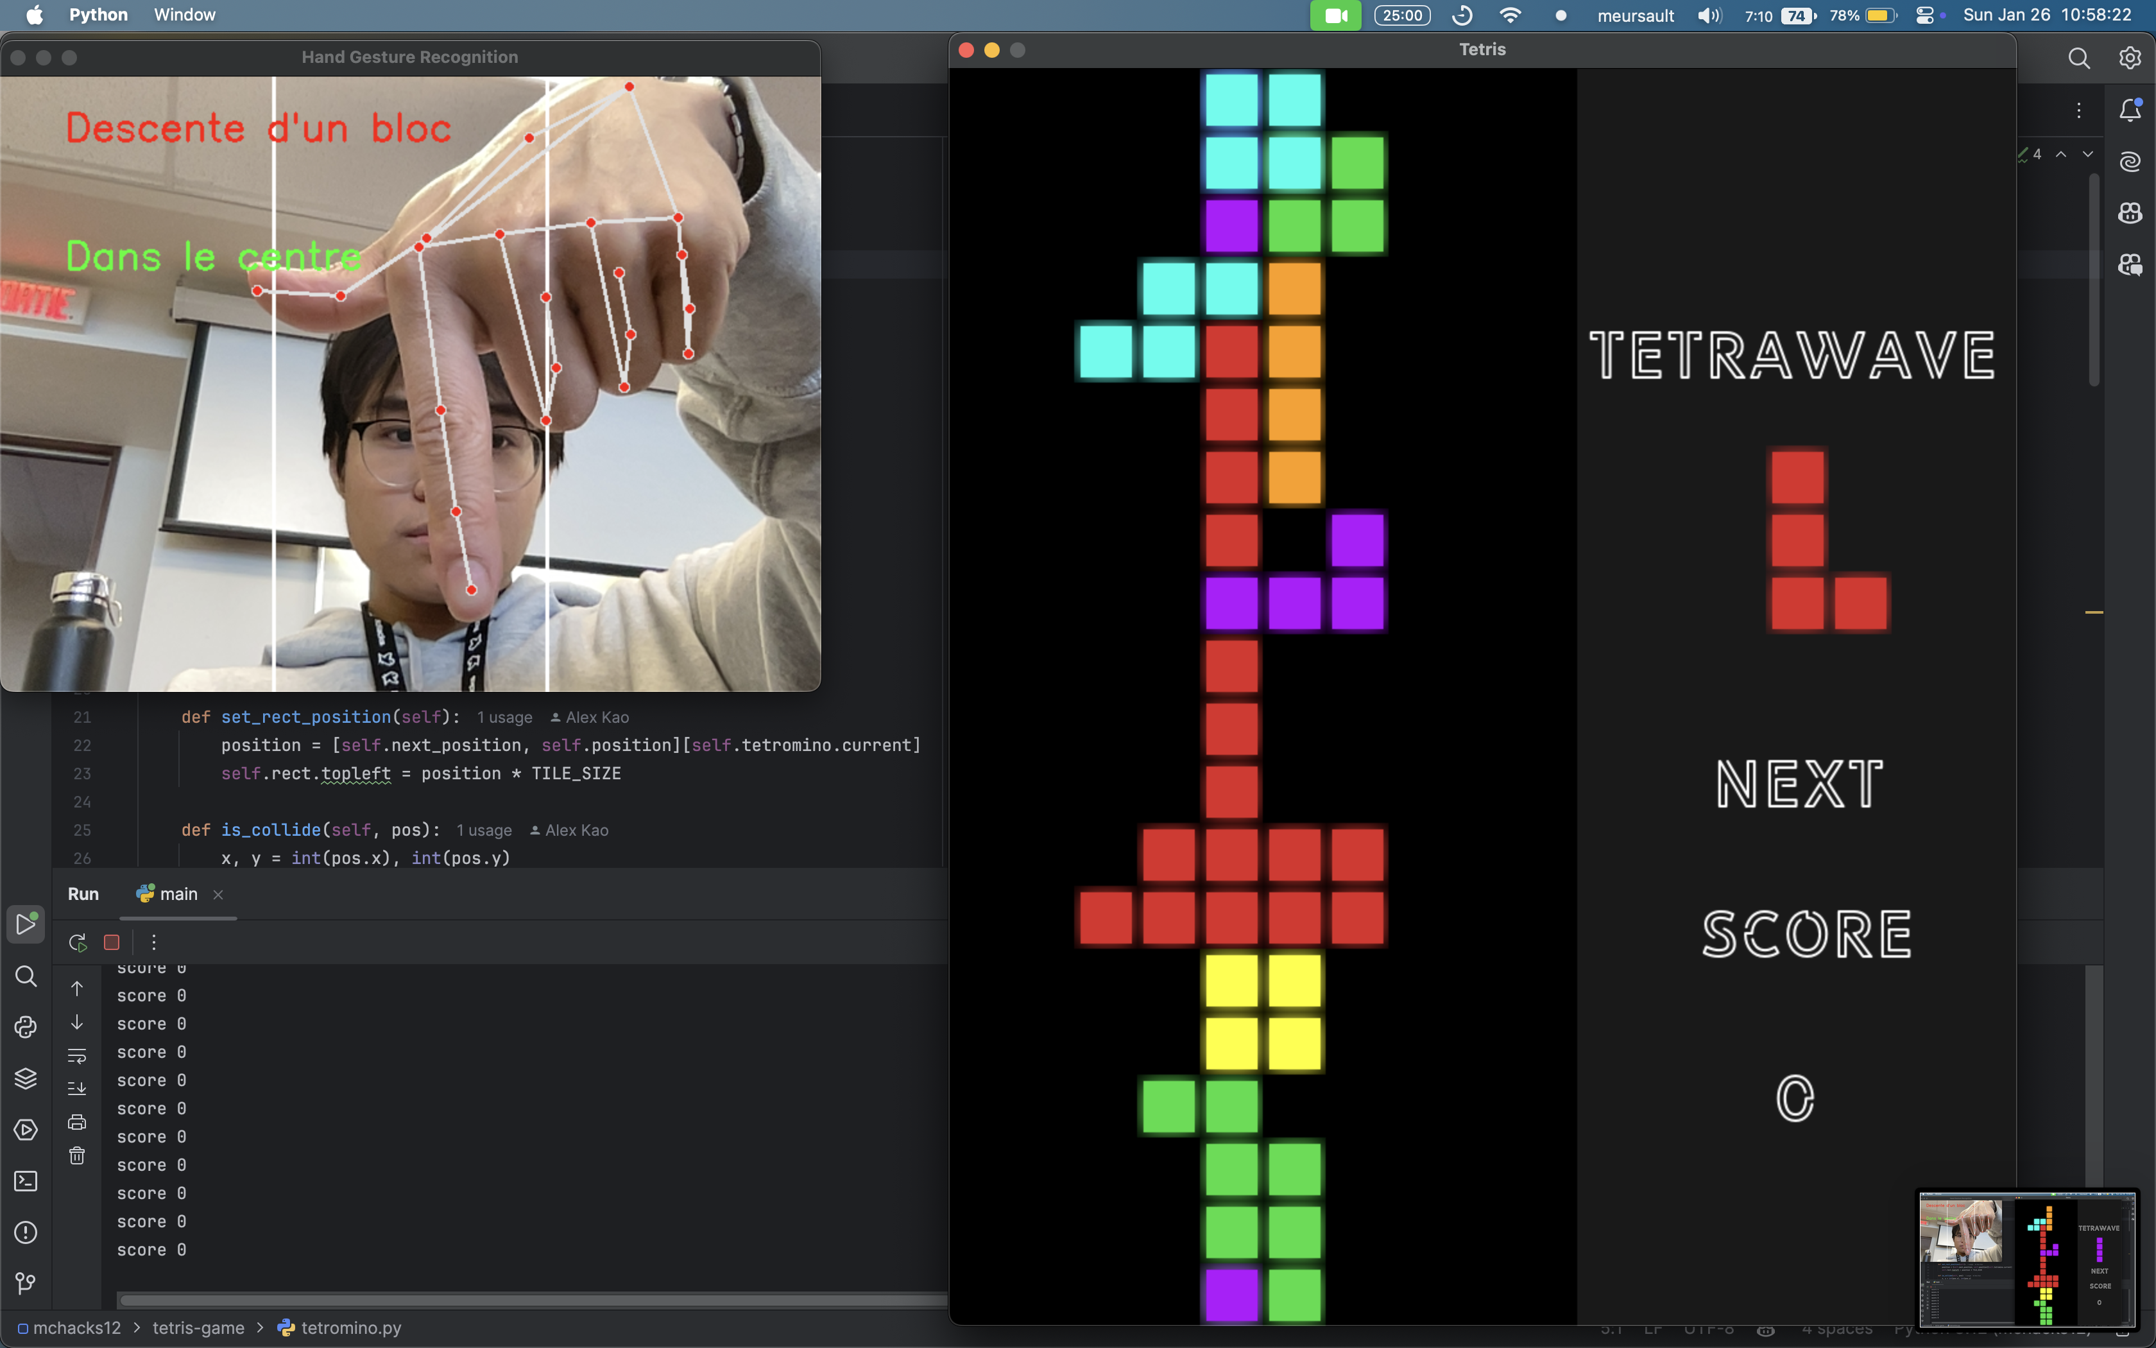Toggle scroll to end of console
This screenshot has height=1348, width=2156.
click(78, 1089)
